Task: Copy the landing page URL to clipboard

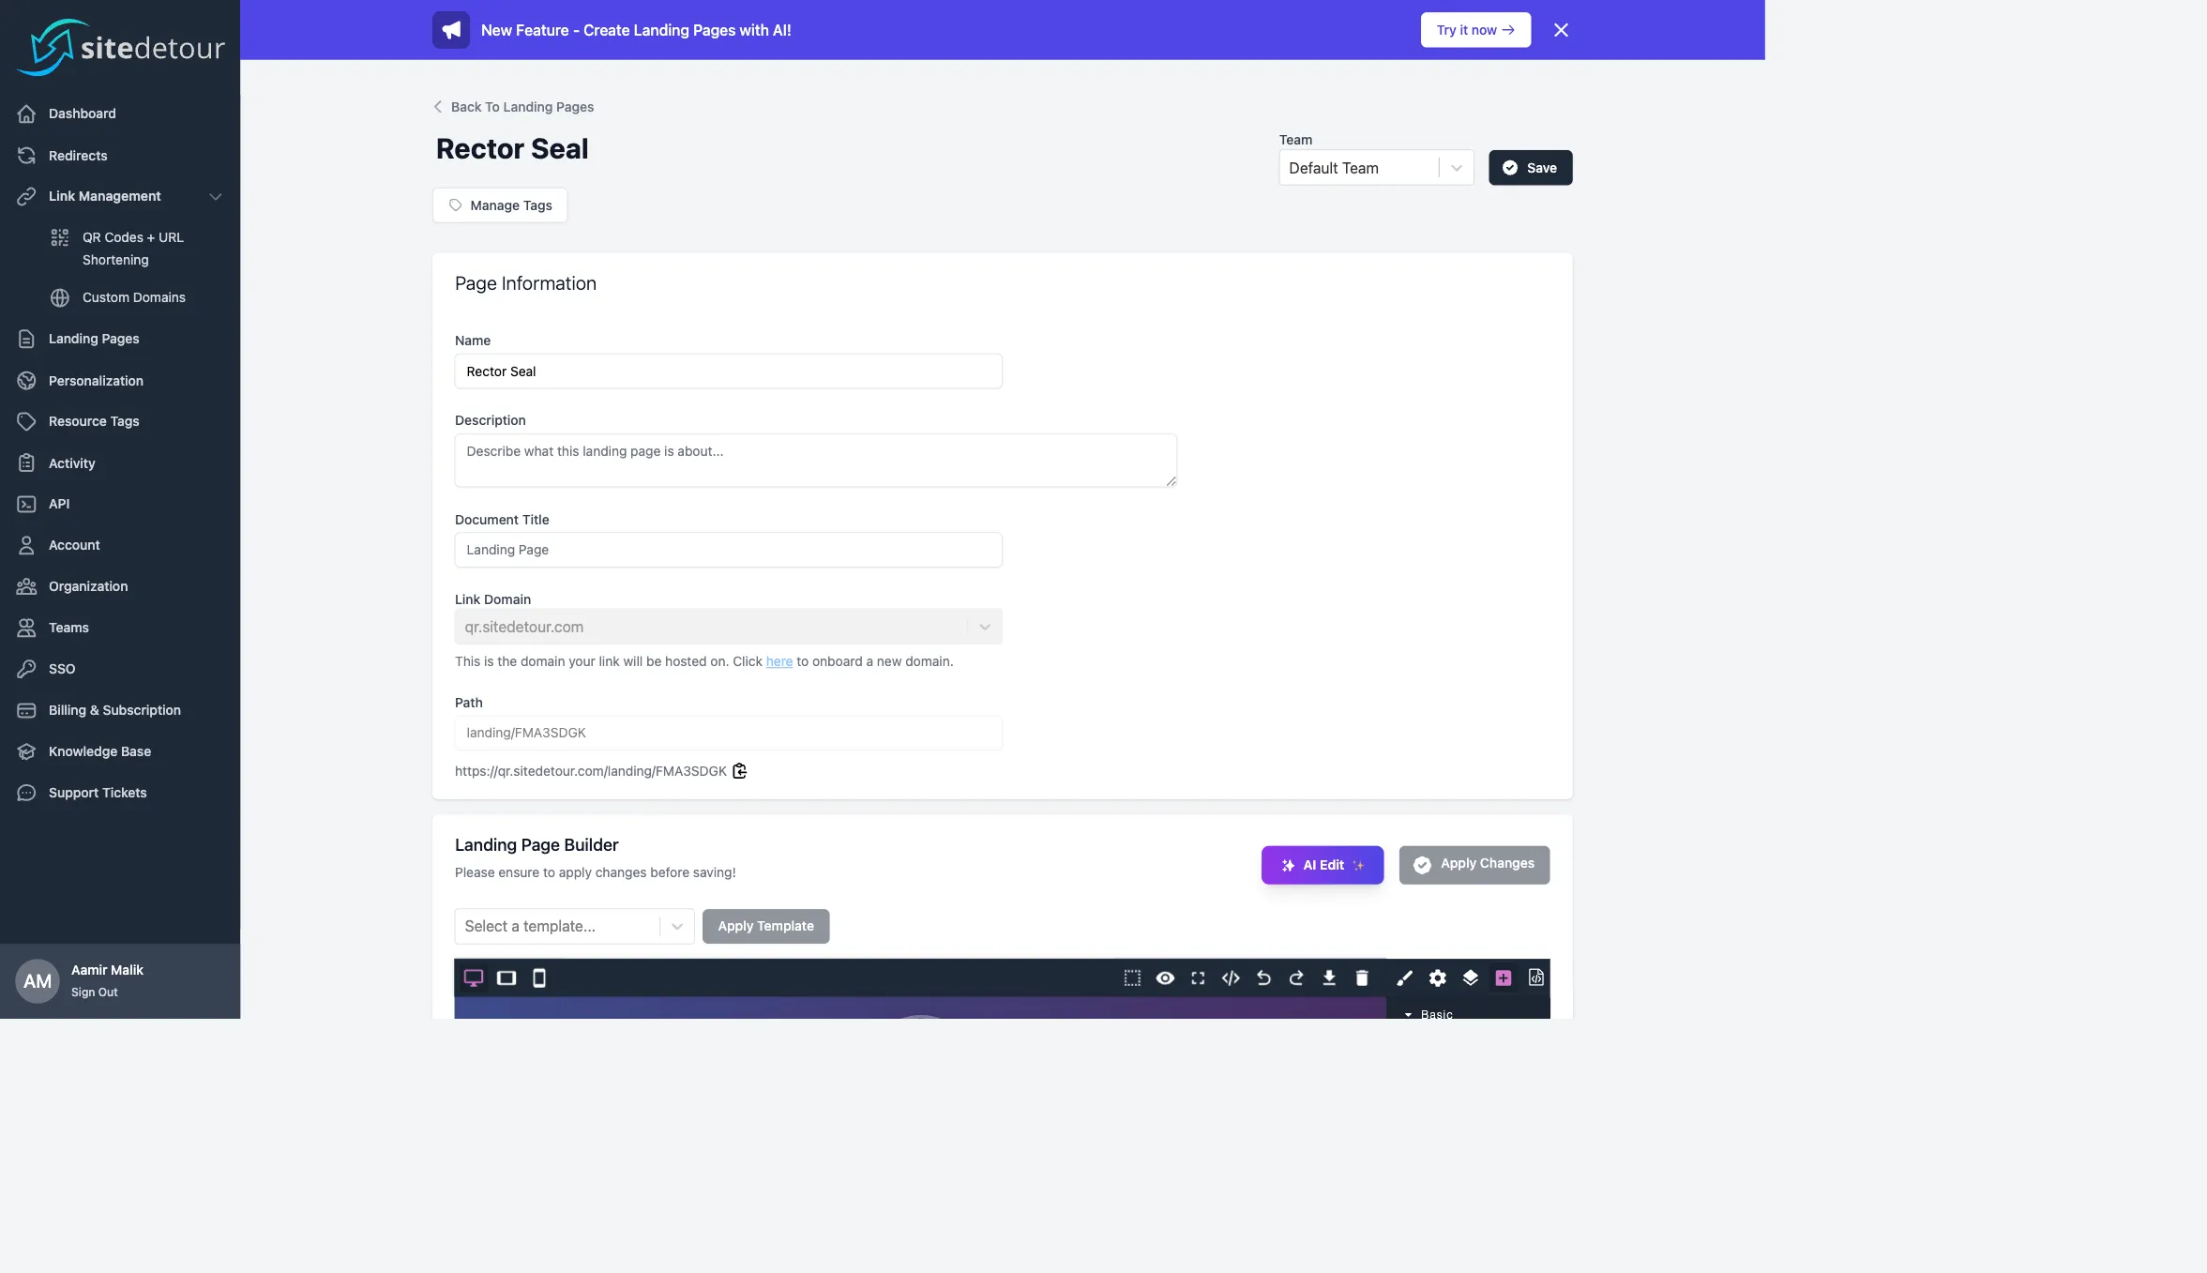Action: 739,771
